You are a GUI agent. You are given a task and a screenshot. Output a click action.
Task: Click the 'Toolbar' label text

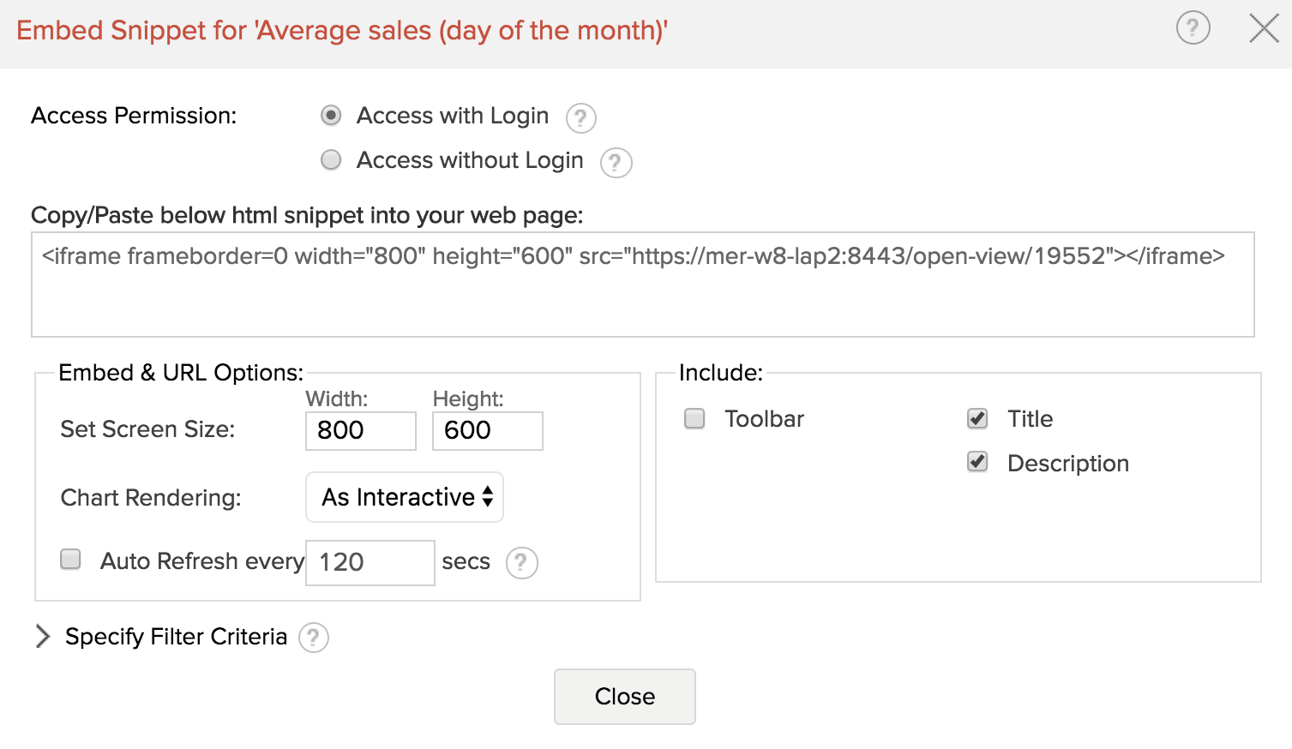tap(765, 419)
